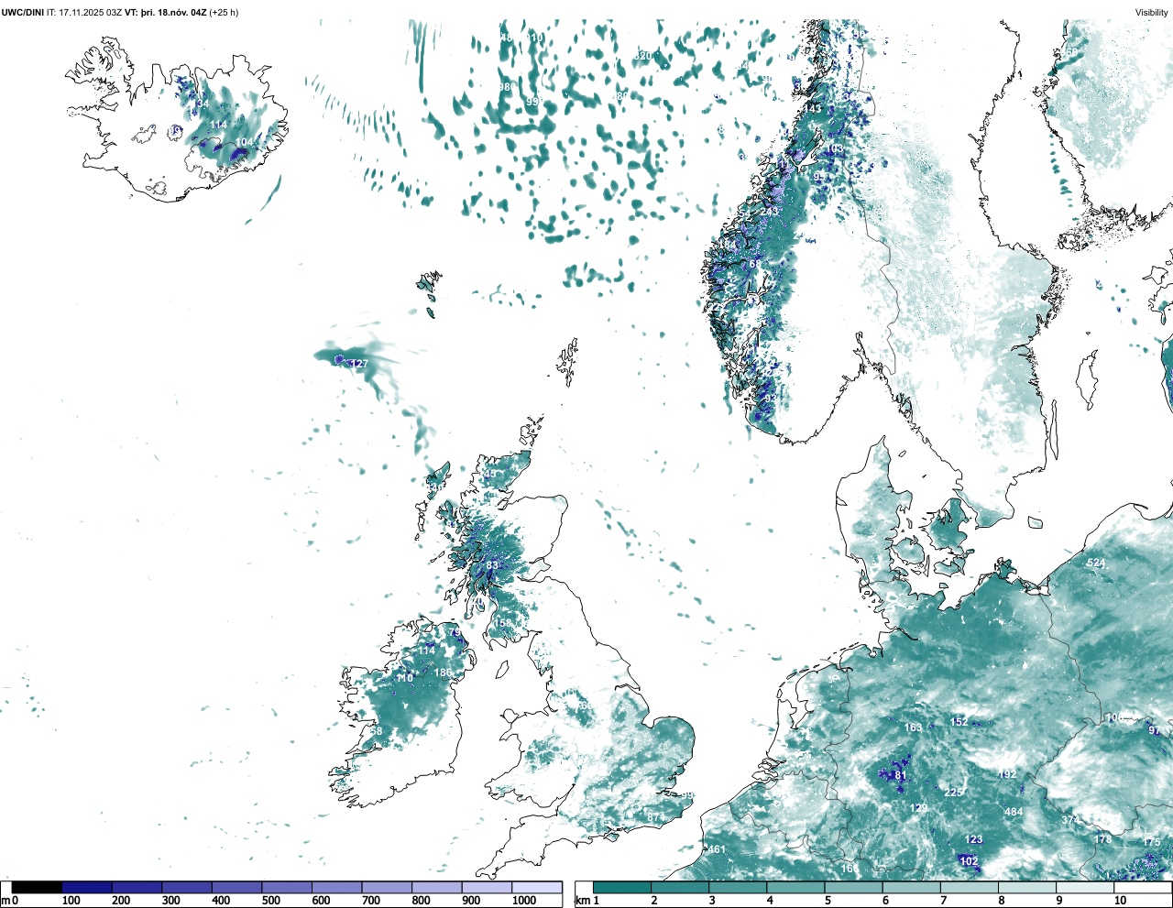
Task: Select the 400–500 m legend swatch
Action: coord(236,887)
